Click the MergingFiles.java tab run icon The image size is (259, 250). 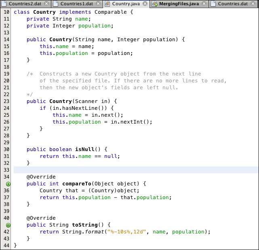(x=154, y=4)
